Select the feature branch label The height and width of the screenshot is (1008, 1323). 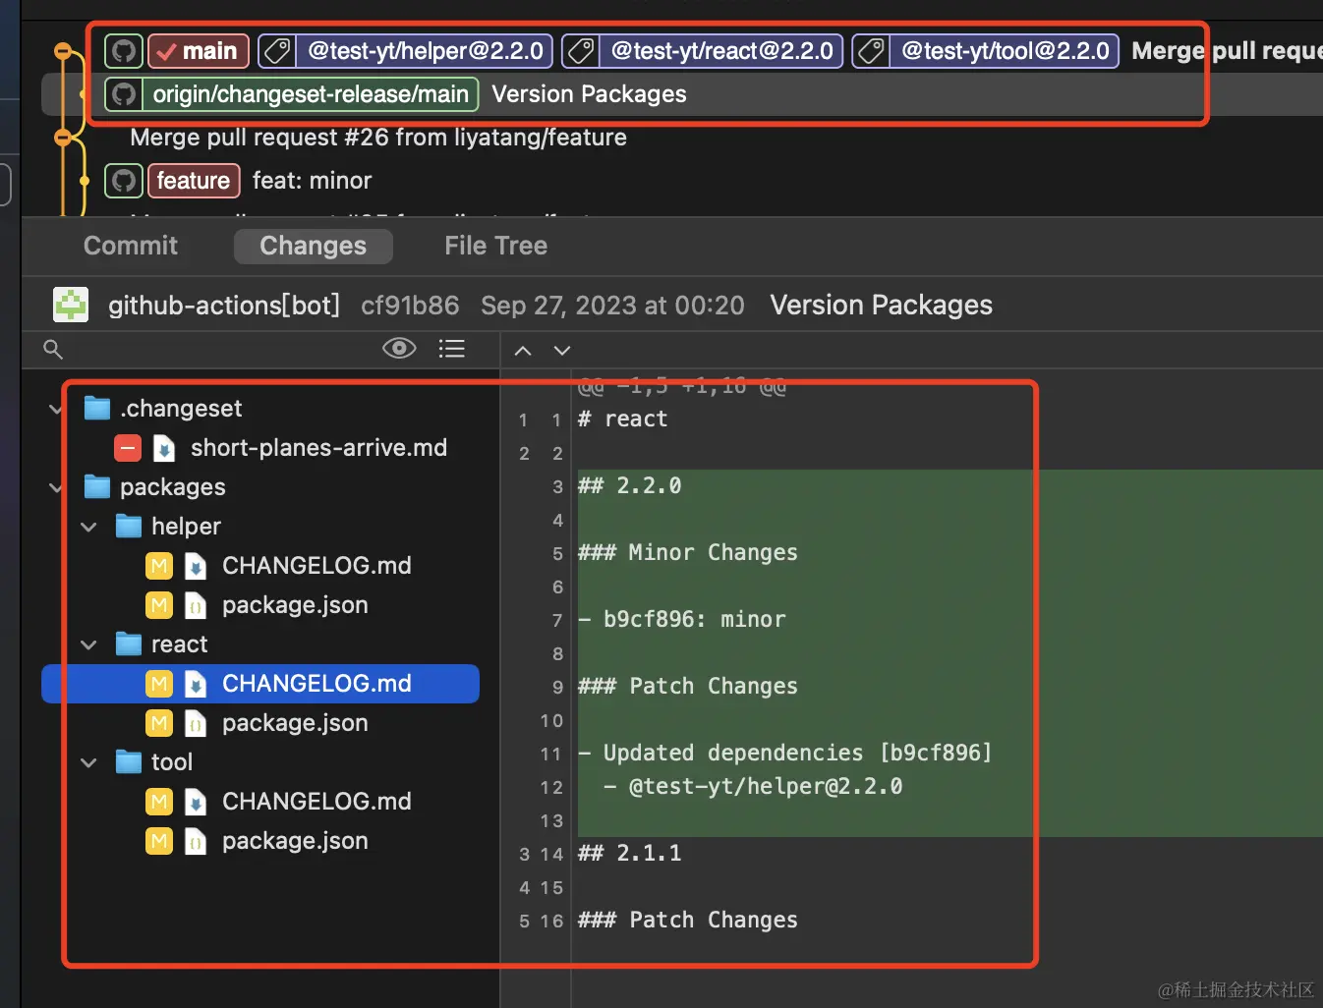pos(194,181)
